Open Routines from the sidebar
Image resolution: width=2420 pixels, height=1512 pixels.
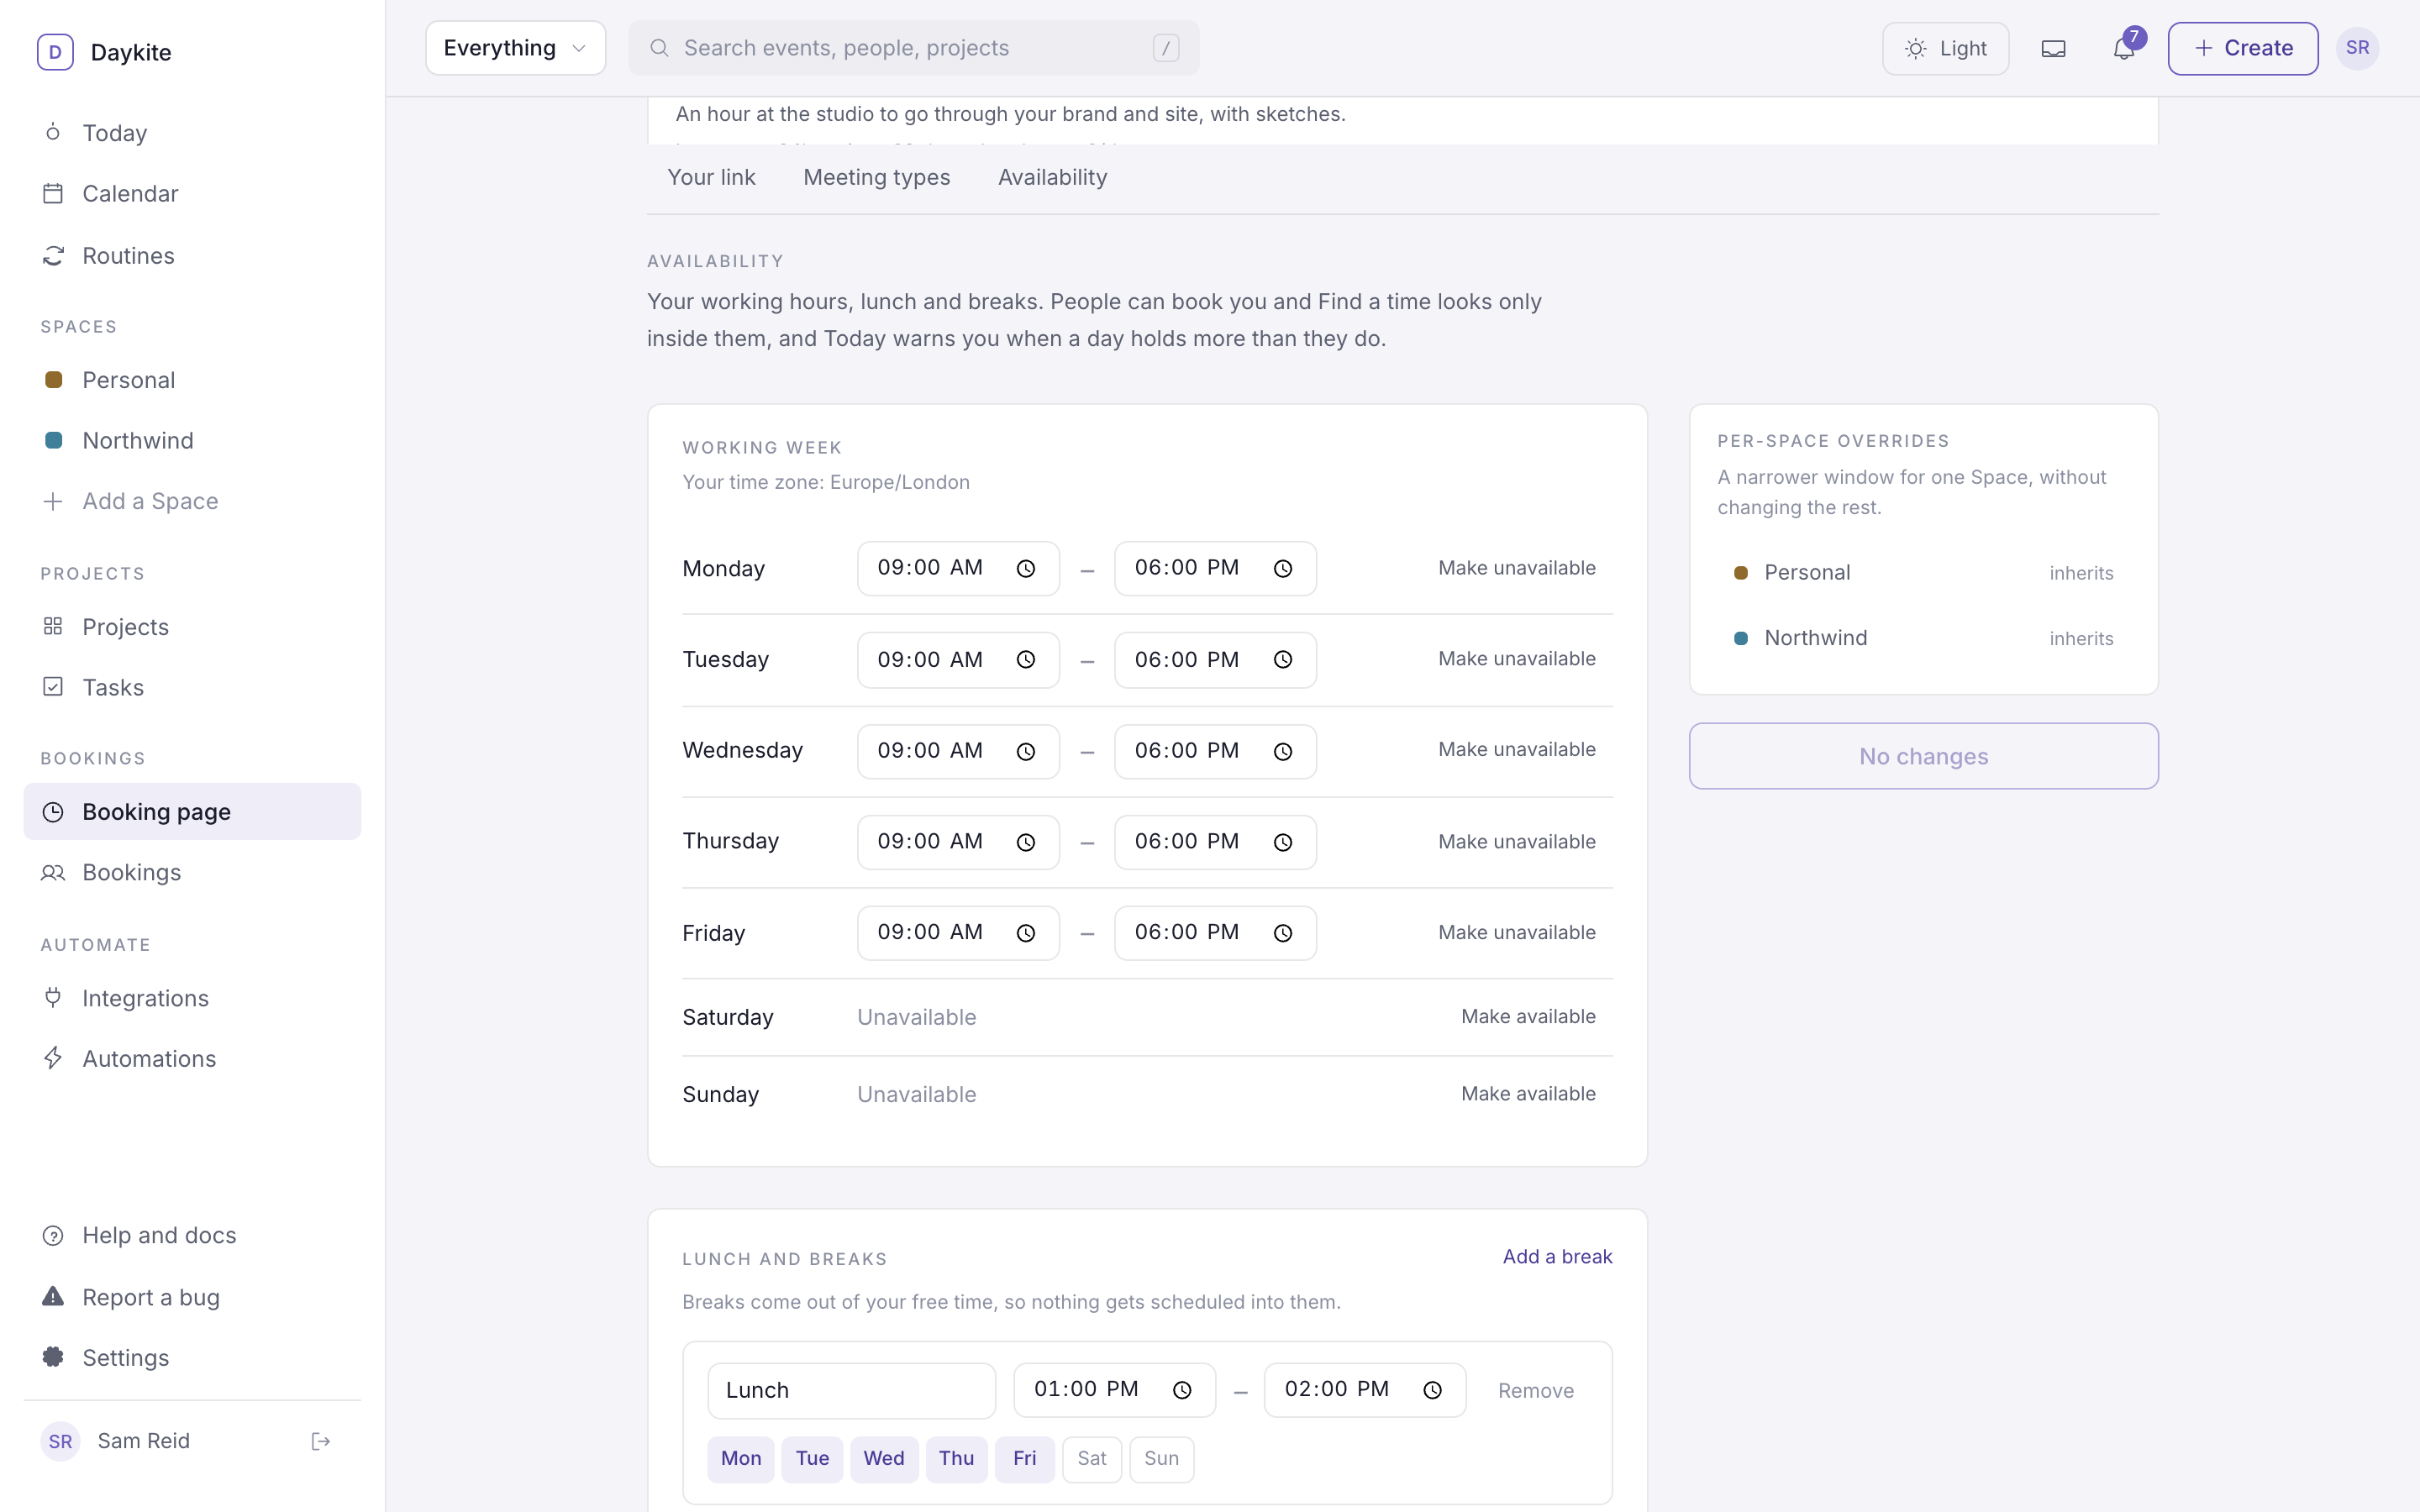pos(192,256)
